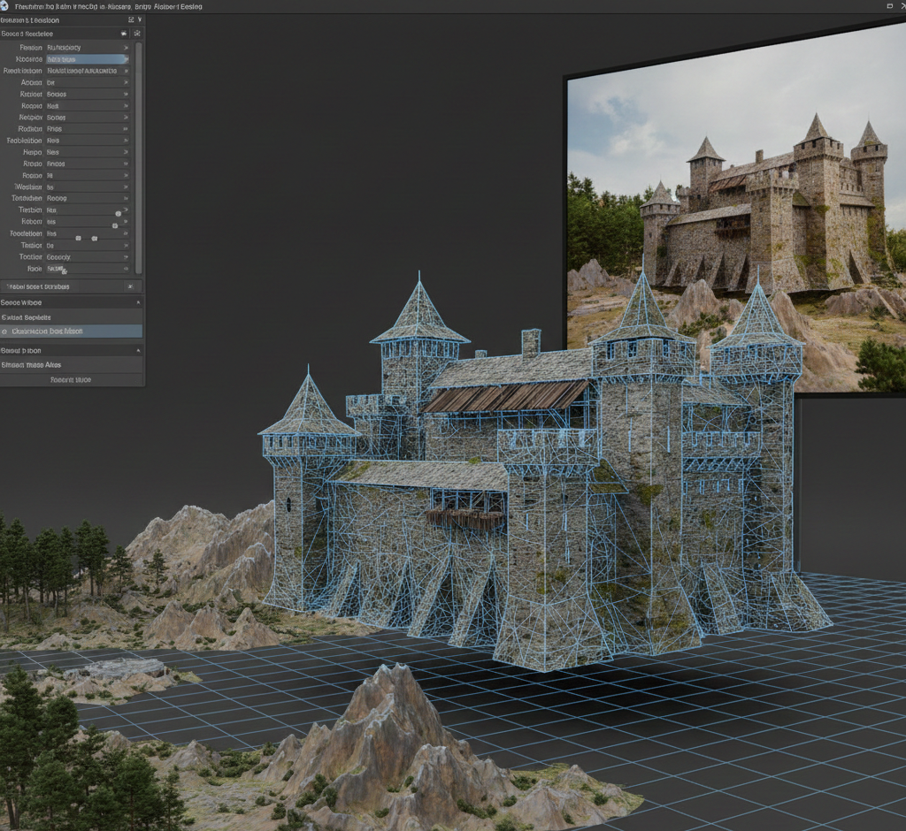The width and height of the screenshot is (906, 831).
Task: Open the highlighted Koosrce dropdown field
Action: point(85,59)
